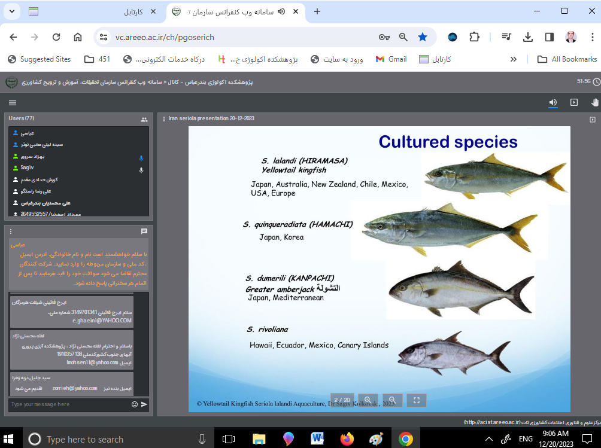This screenshot has height=448, width=601.
Task: Open the Gmail bookmark
Action: pyautogui.click(x=391, y=59)
